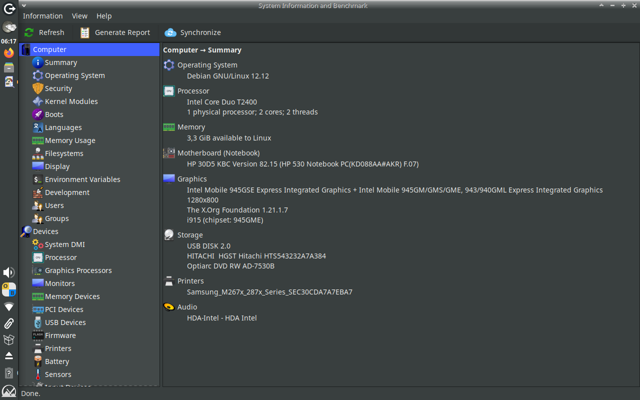The width and height of the screenshot is (640, 400).
Task: Select the HDA-Intel audio line
Action: (x=222, y=318)
